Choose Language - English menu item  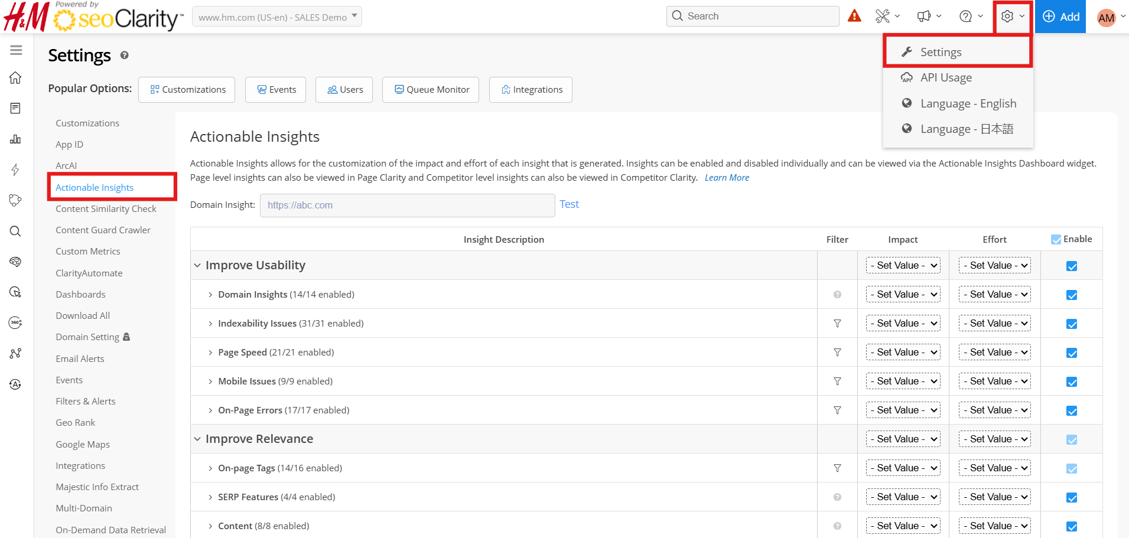pos(968,104)
